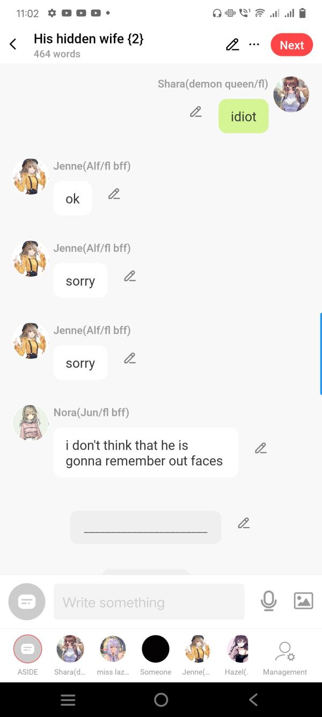Tap the microphone voice input icon
The width and height of the screenshot is (322, 717).
pyautogui.click(x=268, y=601)
